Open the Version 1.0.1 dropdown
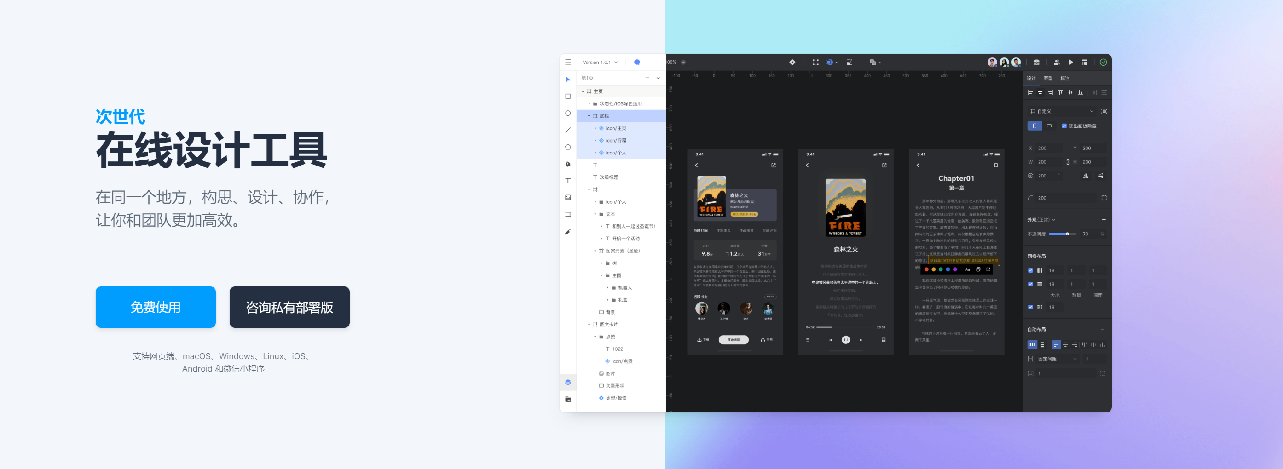The width and height of the screenshot is (1283, 469). [x=600, y=62]
